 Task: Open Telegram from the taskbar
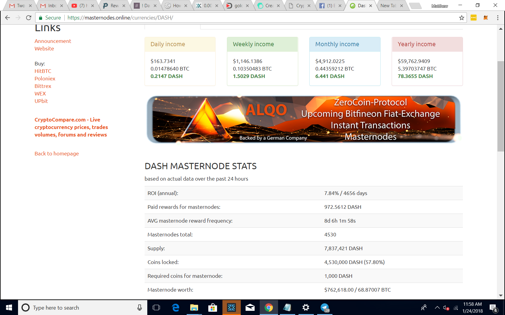(x=325, y=307)
